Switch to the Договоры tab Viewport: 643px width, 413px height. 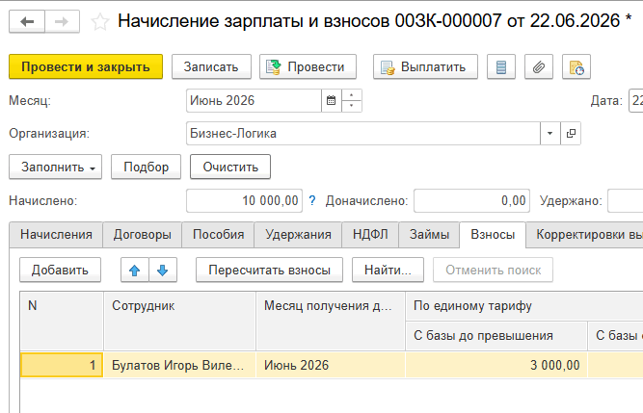143,235
